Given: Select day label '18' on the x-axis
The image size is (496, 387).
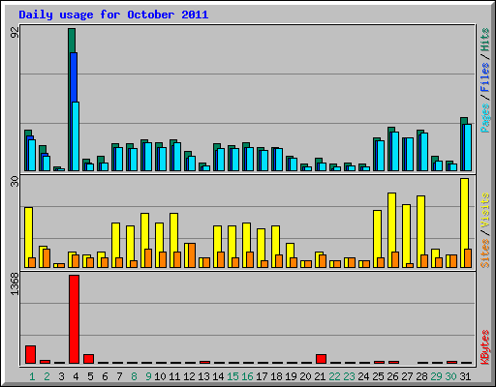Looking at the screenshot, I should pyautogui.click(x=276, y=376).
